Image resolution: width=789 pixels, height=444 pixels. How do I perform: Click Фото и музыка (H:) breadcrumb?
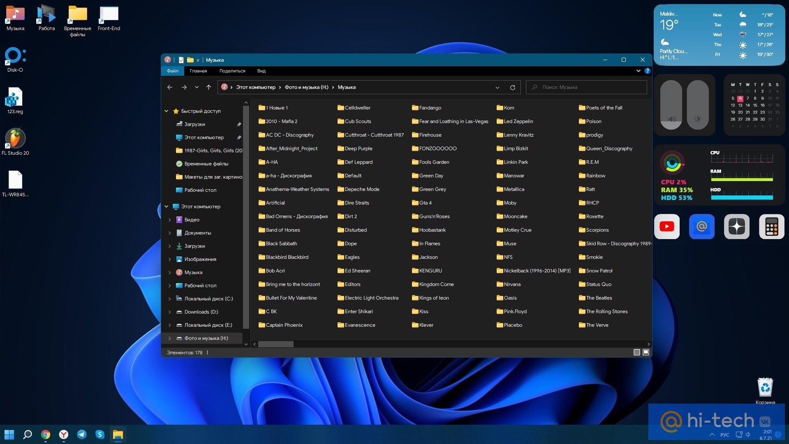point(306,87)
